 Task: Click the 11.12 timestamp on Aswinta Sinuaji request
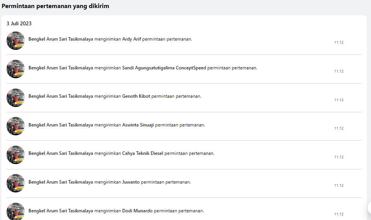339,128
